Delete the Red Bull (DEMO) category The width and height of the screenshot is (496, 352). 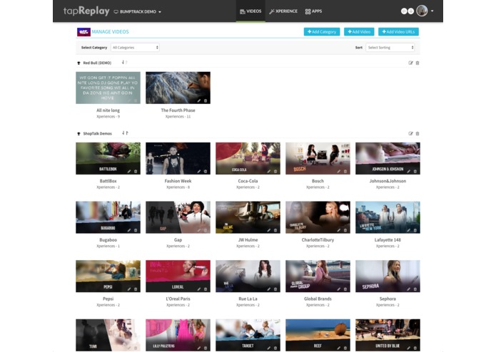pyautogui.click(x=417, y=63)
